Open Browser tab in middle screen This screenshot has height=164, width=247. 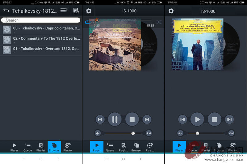point(136,147)
